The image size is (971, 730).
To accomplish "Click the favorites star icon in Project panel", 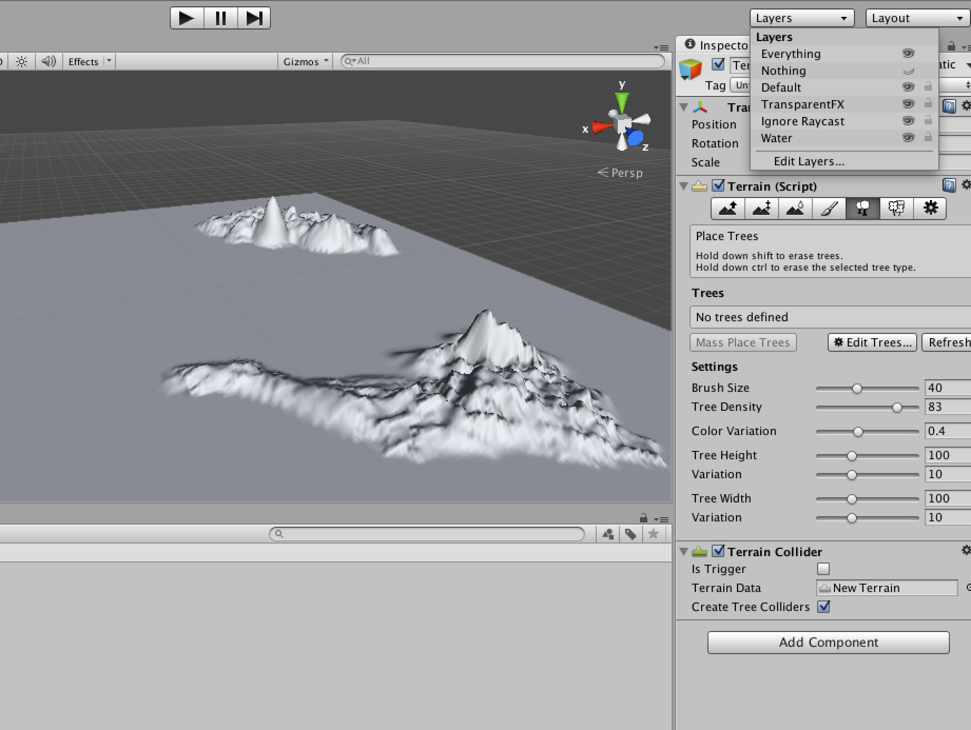I will click(653, 534).
